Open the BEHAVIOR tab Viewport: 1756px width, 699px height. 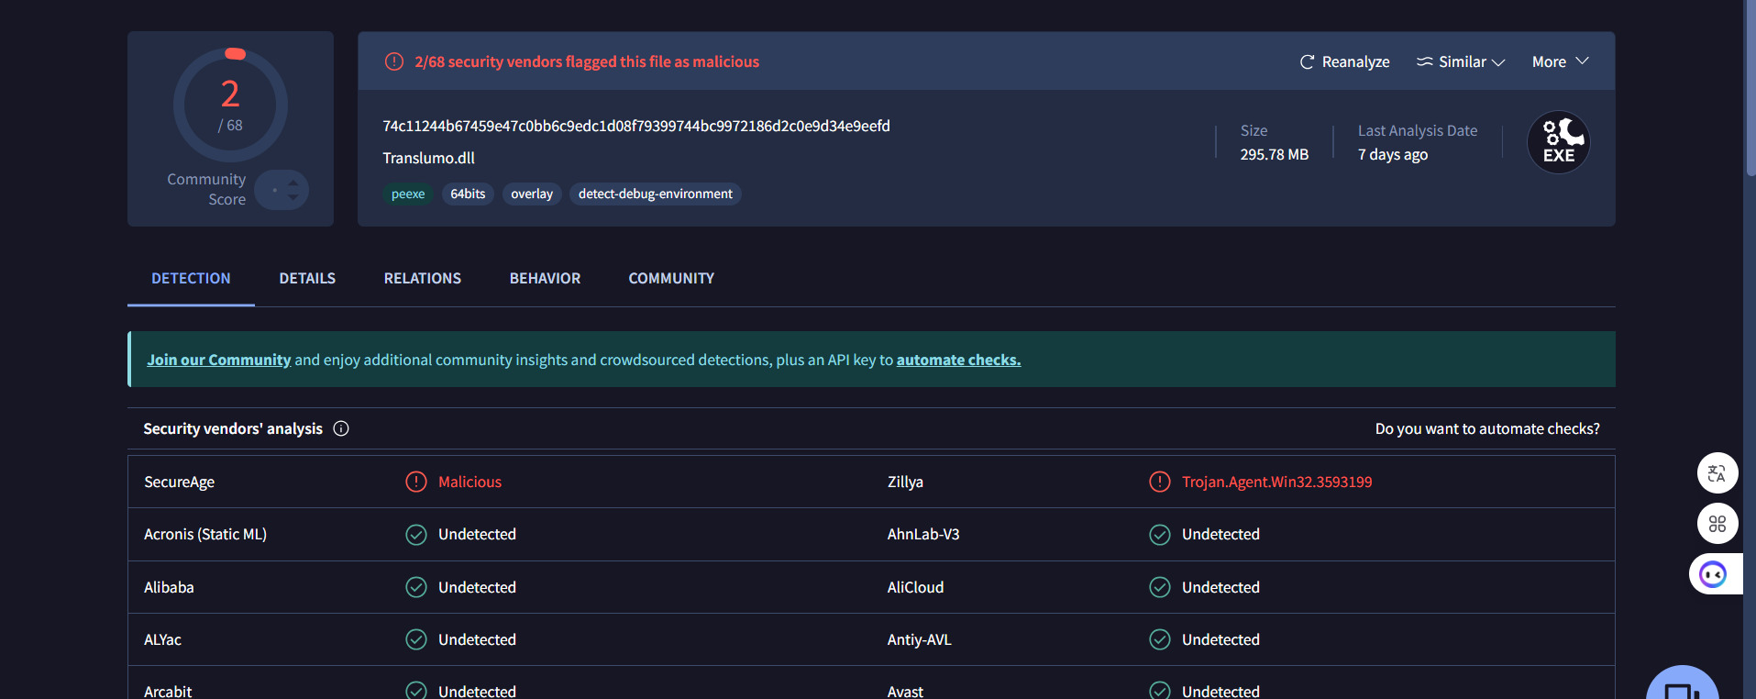click(545, 278)
